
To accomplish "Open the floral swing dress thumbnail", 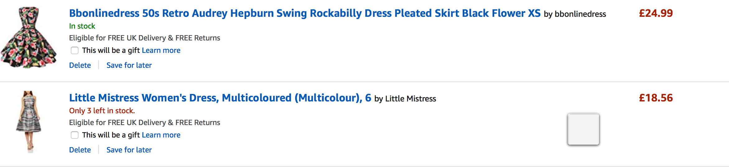I will (29, 37).
